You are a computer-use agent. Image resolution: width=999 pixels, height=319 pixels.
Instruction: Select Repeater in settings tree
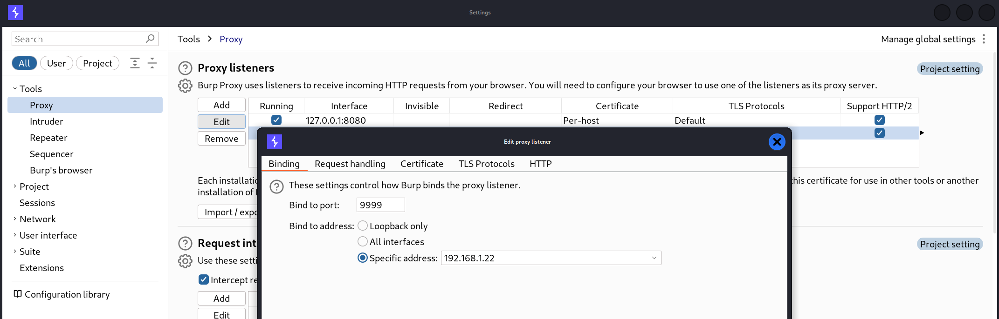48,138
